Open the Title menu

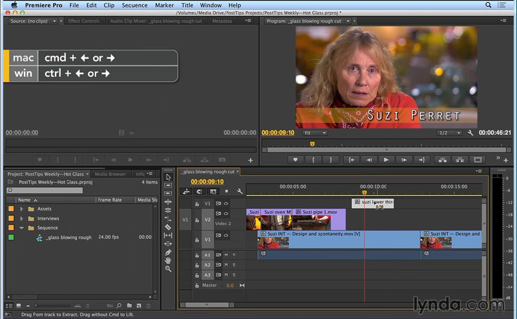coord(187,5)
